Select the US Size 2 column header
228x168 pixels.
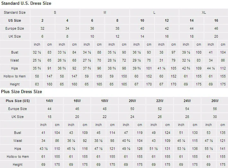point(42,20)
